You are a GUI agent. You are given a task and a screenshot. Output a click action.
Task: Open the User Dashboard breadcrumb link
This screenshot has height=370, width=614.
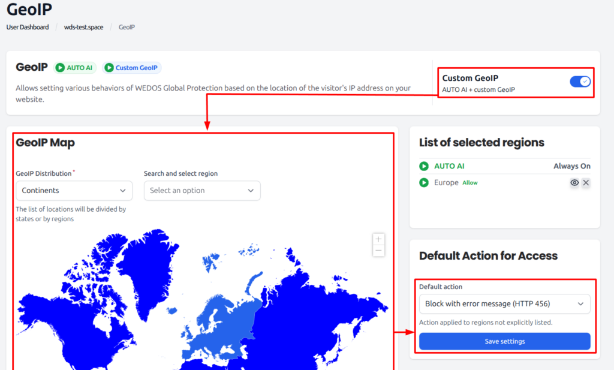click(x=28, y=26)
